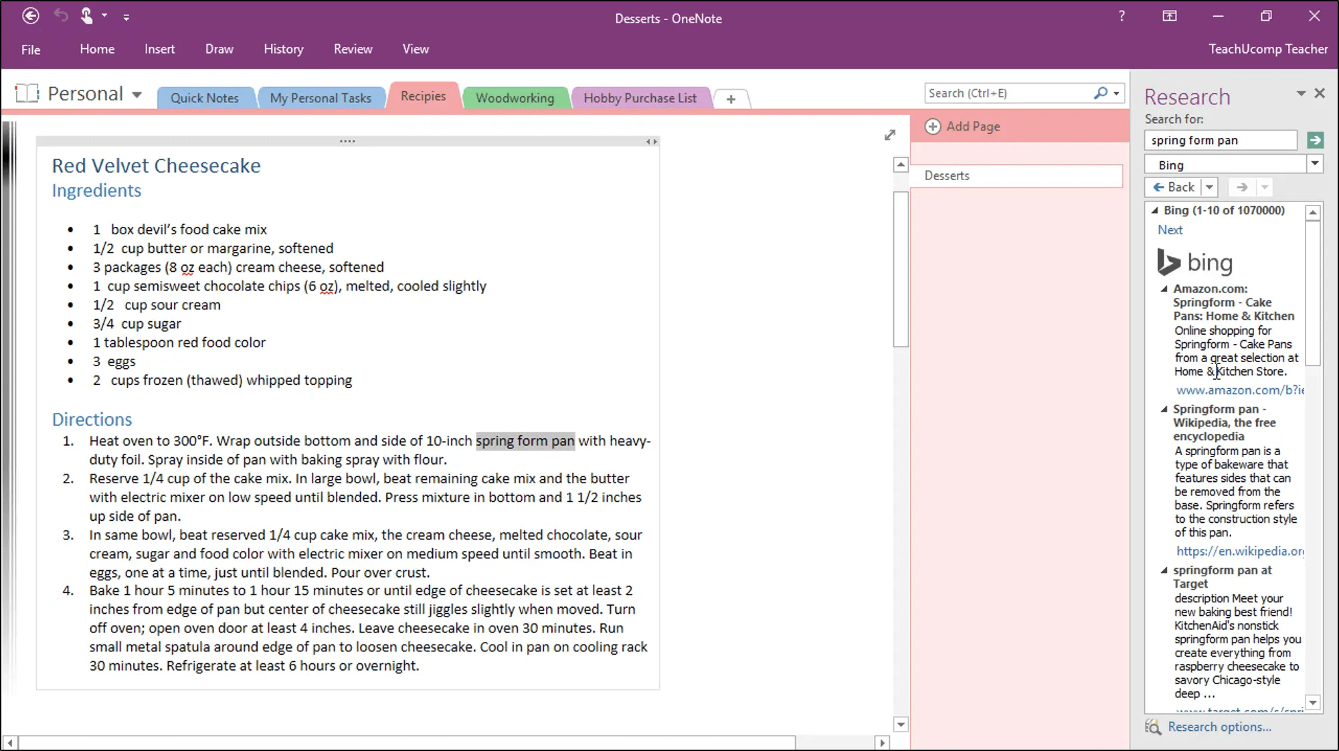The height and width of the screenshot is (751, 1339).
Task: Click the Add Page plus icon
Action: point(932,127)
